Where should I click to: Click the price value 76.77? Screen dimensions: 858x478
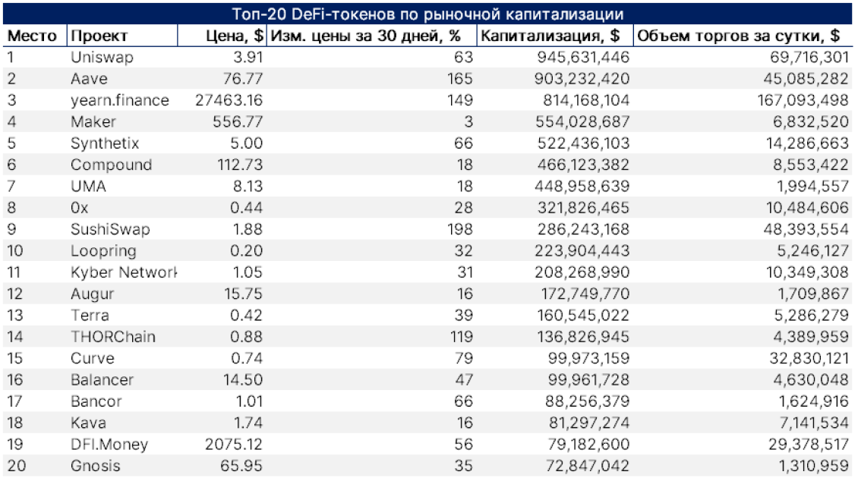pyautogui.click(x=242, y=79)
